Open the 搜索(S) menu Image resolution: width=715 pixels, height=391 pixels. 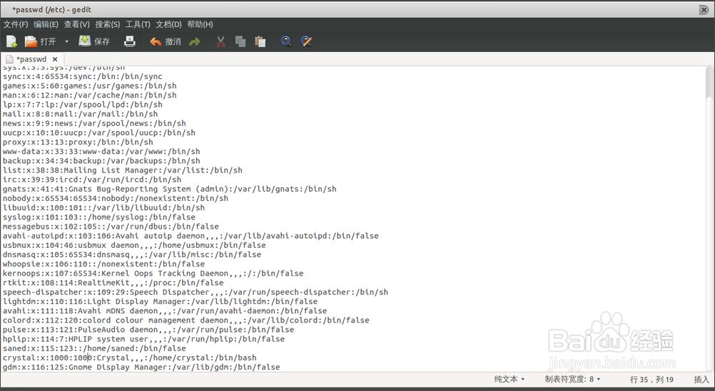108,25
